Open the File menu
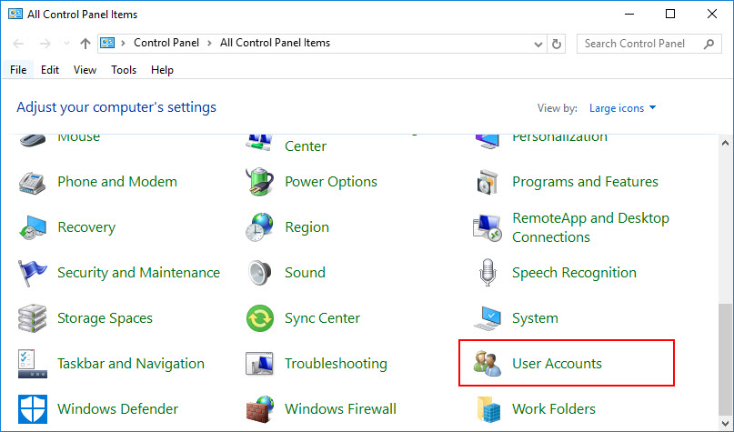This screenshot has width=734, height=432. point(18,70)
